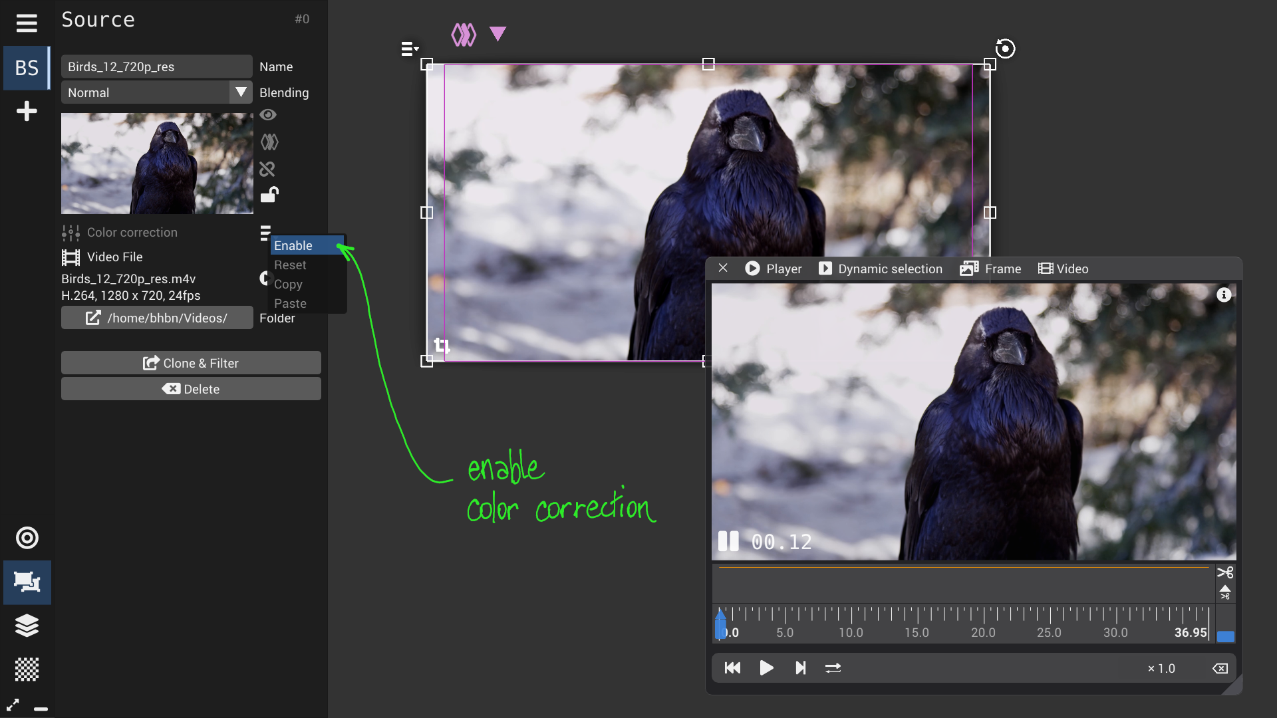
Task: Click the Birds_12_720p_res name field
Action: tap(157, 66)
